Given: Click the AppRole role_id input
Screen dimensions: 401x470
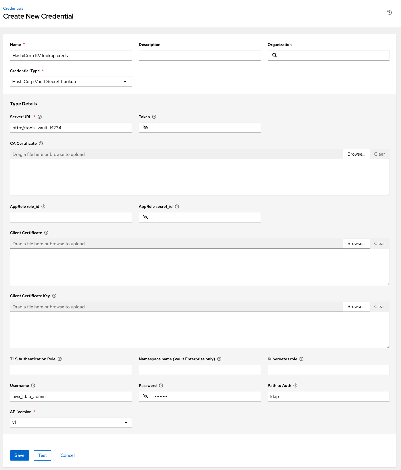Looking at the screenshot, I should (71, 217).
